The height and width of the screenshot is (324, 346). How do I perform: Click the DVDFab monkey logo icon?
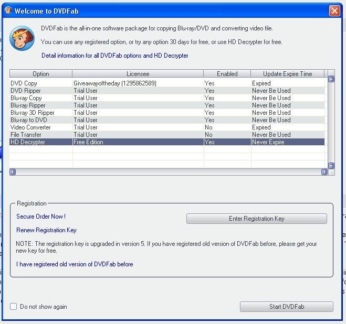click(22, 38)
